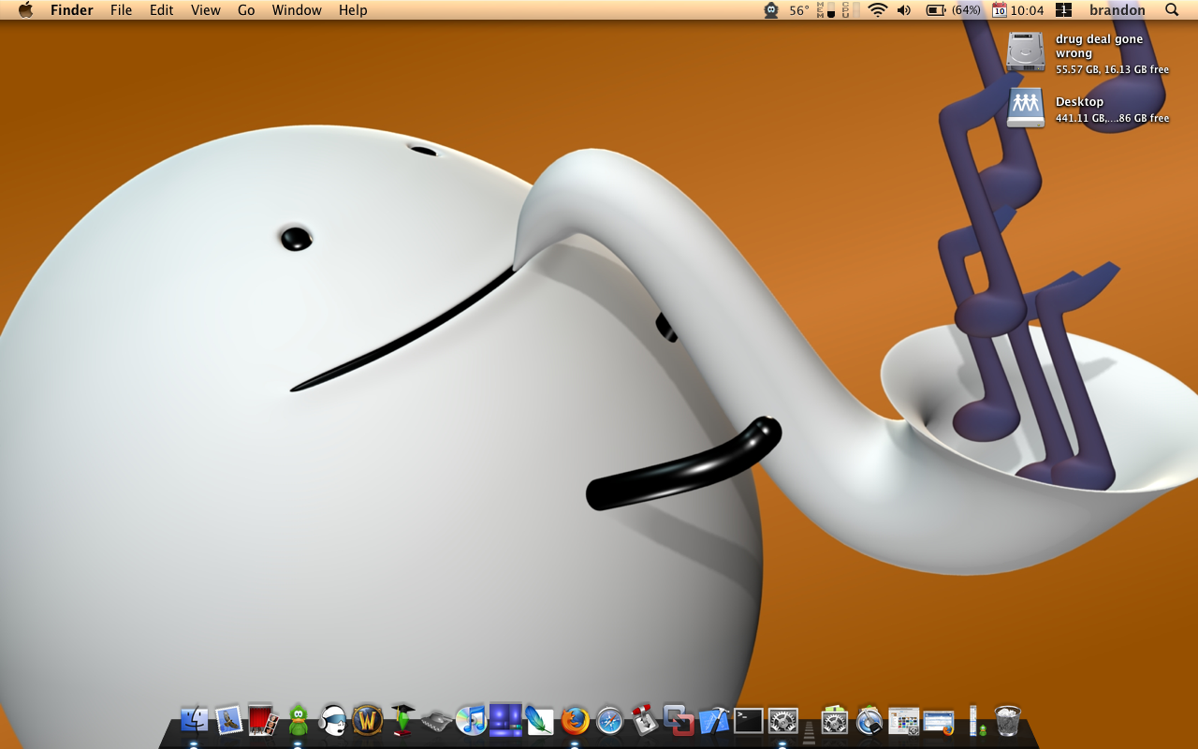Open the Trash in the dock
The image size is (1198, 749).
point(1007,720)
